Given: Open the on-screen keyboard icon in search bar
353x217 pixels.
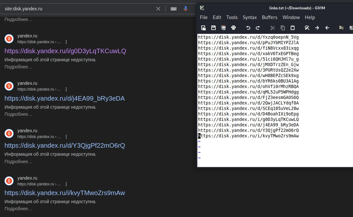Looking at the screenshot, I should 173,9.
